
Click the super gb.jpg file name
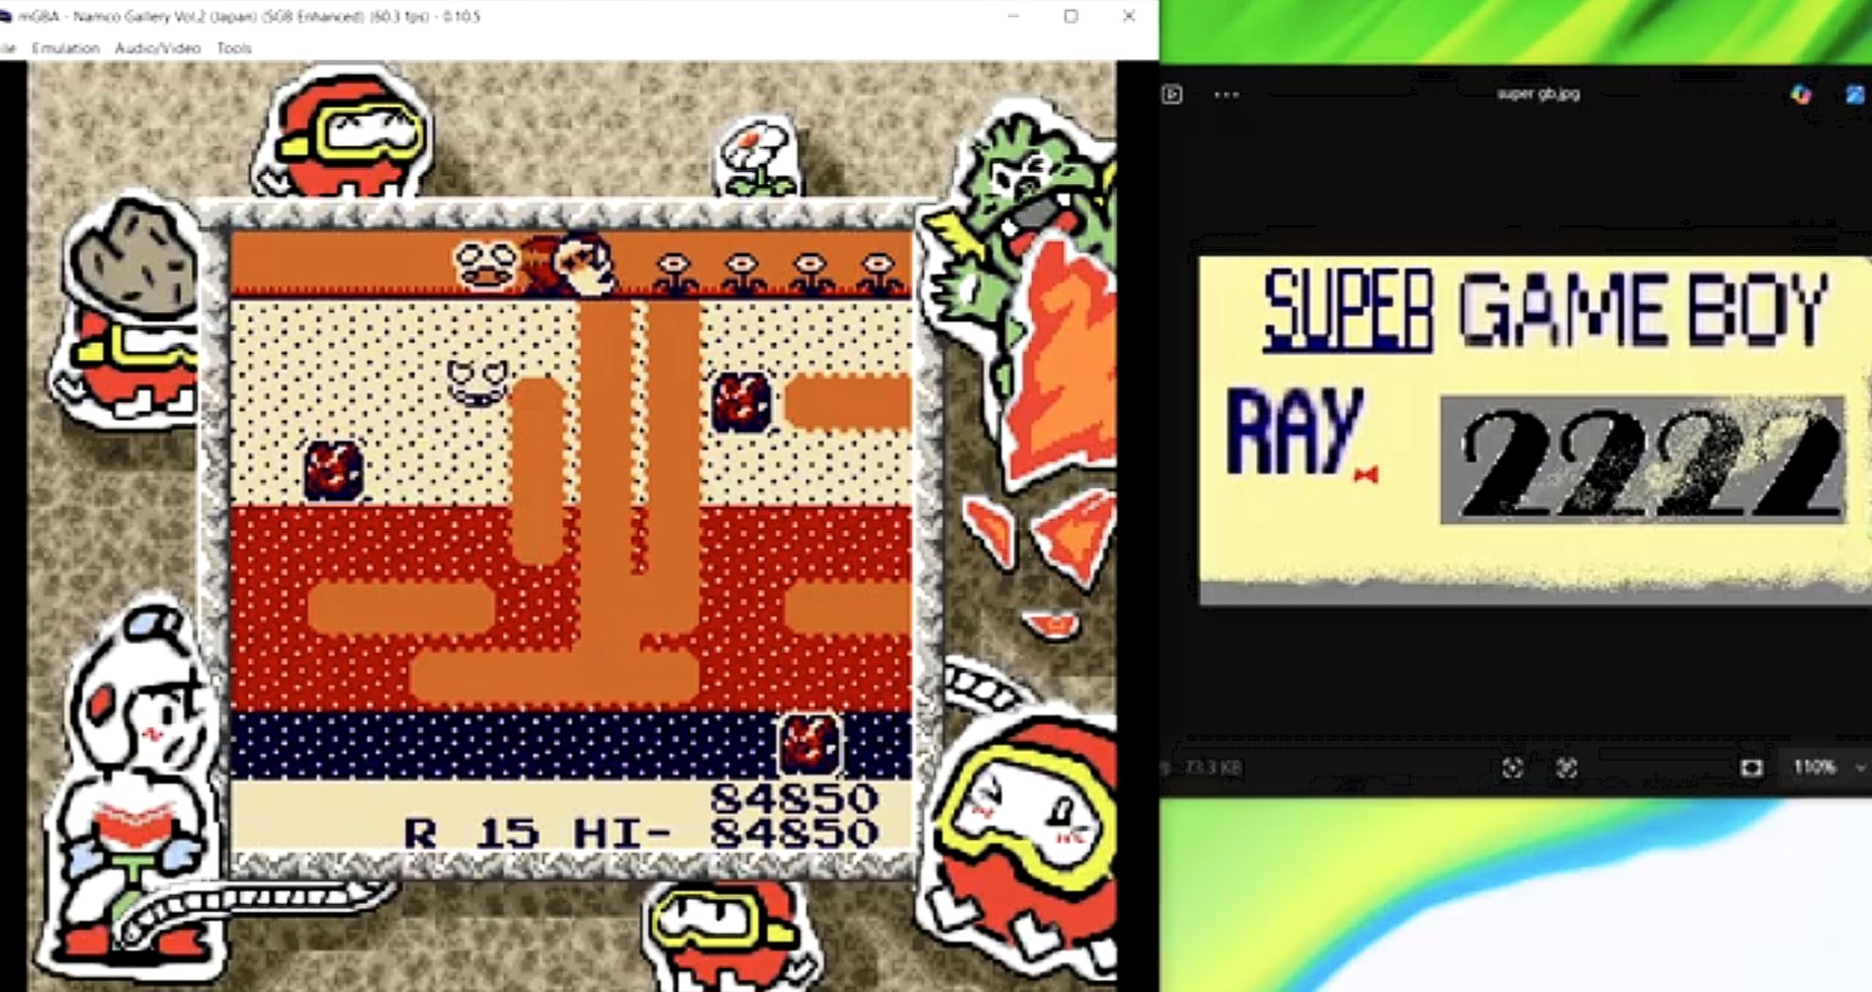pyautogui.click(x=1538, y=94)
